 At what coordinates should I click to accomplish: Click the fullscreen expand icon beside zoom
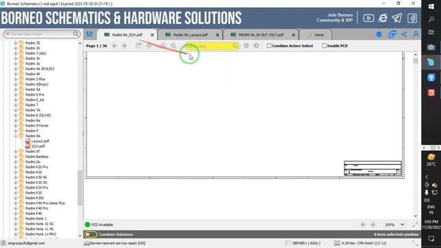(415, 225)
